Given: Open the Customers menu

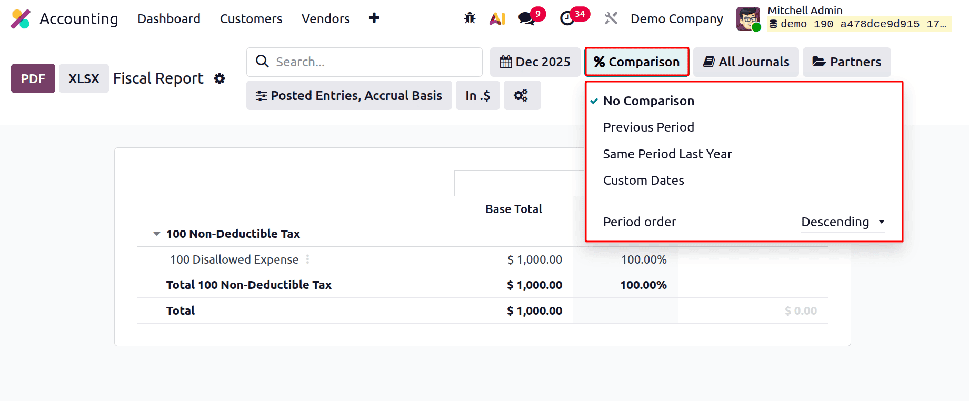Looking at the screenshot, I should point(251,19).
